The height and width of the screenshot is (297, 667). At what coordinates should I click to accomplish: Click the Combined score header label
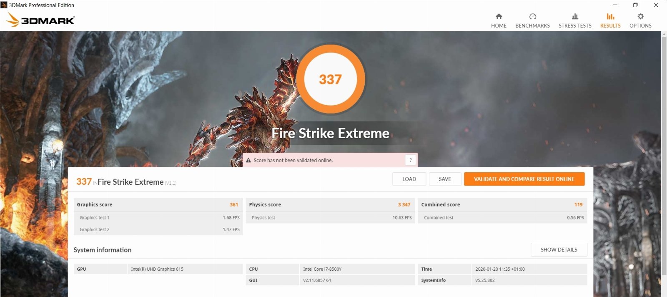pyautogui.click(x=441, y=204)
